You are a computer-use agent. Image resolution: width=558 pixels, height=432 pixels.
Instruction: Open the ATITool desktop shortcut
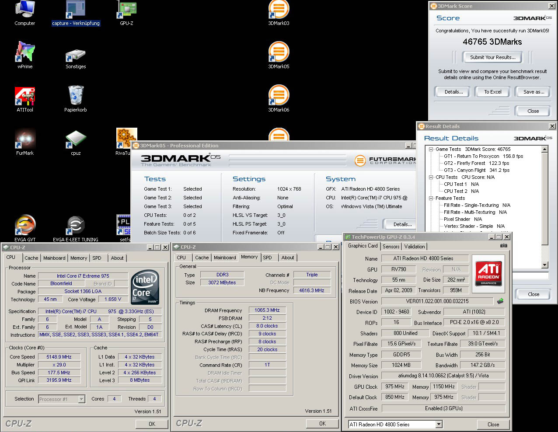click(x=25, y=99)
